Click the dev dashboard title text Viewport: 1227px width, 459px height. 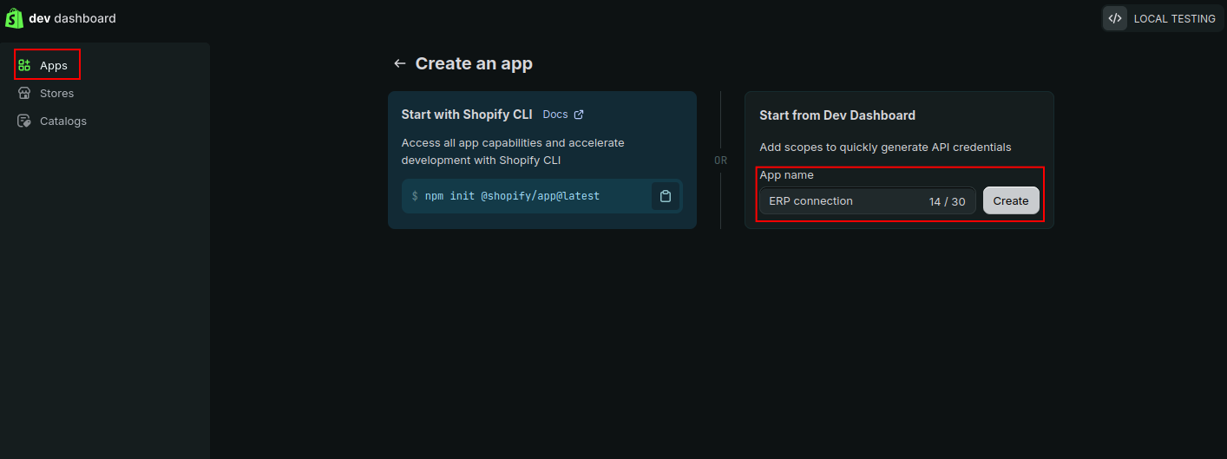[72, 18]
